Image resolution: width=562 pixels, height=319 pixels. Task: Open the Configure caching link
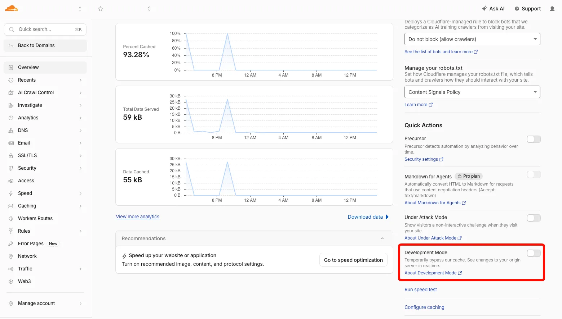point(424,307)
